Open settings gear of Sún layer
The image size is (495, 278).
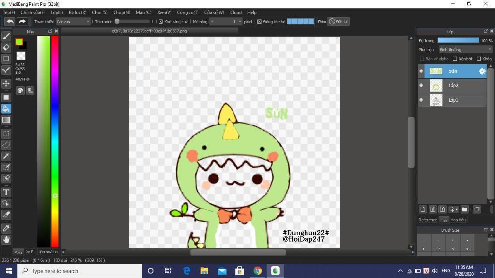(x=482, y=71)
